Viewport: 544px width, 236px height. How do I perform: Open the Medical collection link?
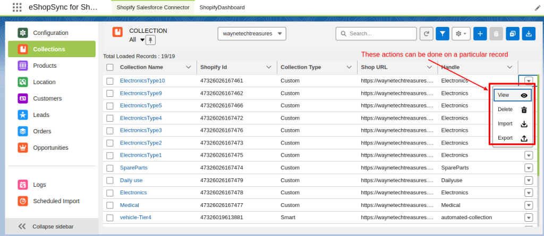pyautogui.click(x=130, y=205)
